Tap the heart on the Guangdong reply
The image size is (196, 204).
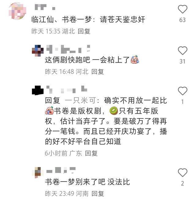click(x=183, y=91)
